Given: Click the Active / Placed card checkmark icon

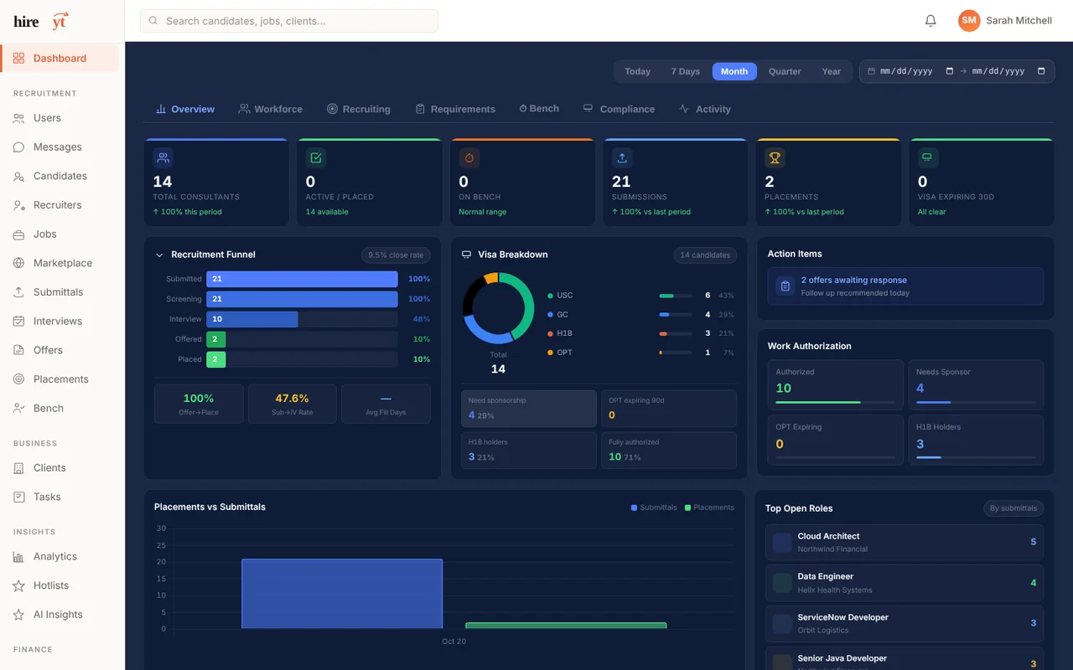Looking at the screenshot, I should 316,157.
